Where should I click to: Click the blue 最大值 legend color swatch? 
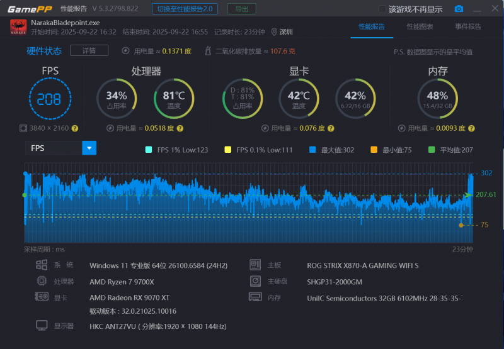pyautogui.click(x=312, y=150)
